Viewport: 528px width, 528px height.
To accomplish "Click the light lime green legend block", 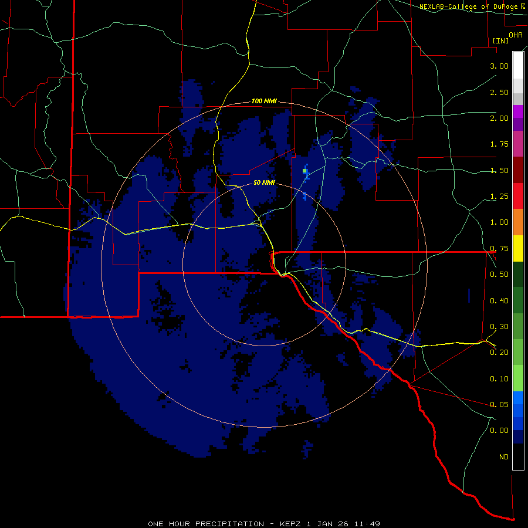I will click(518, 378).
